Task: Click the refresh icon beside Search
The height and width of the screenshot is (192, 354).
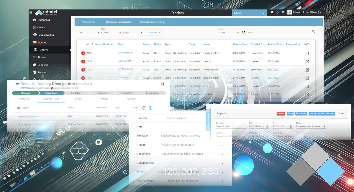Action: pyautogui.click(x=243, y=32)
